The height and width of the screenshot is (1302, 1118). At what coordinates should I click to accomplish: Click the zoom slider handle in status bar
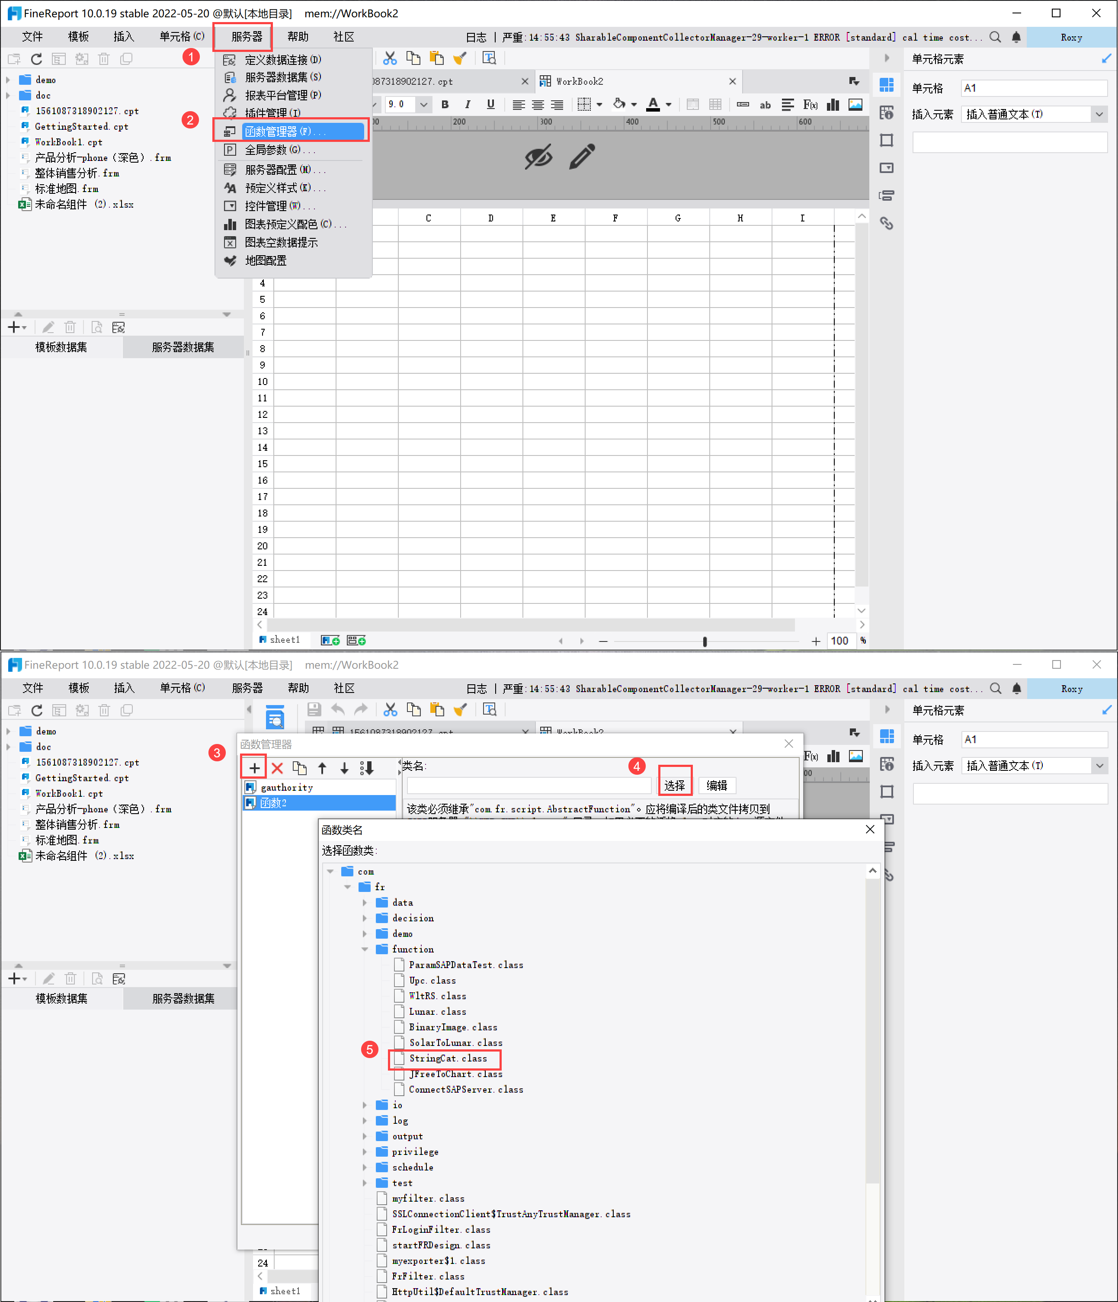pos(705,641)
